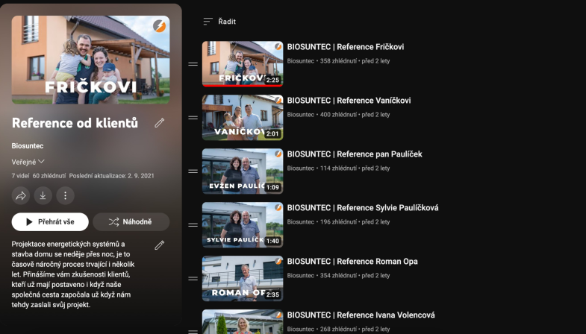Screen dimensions: 586x334
Task: Edit the playlist description pencil icon
Action: 160,245
